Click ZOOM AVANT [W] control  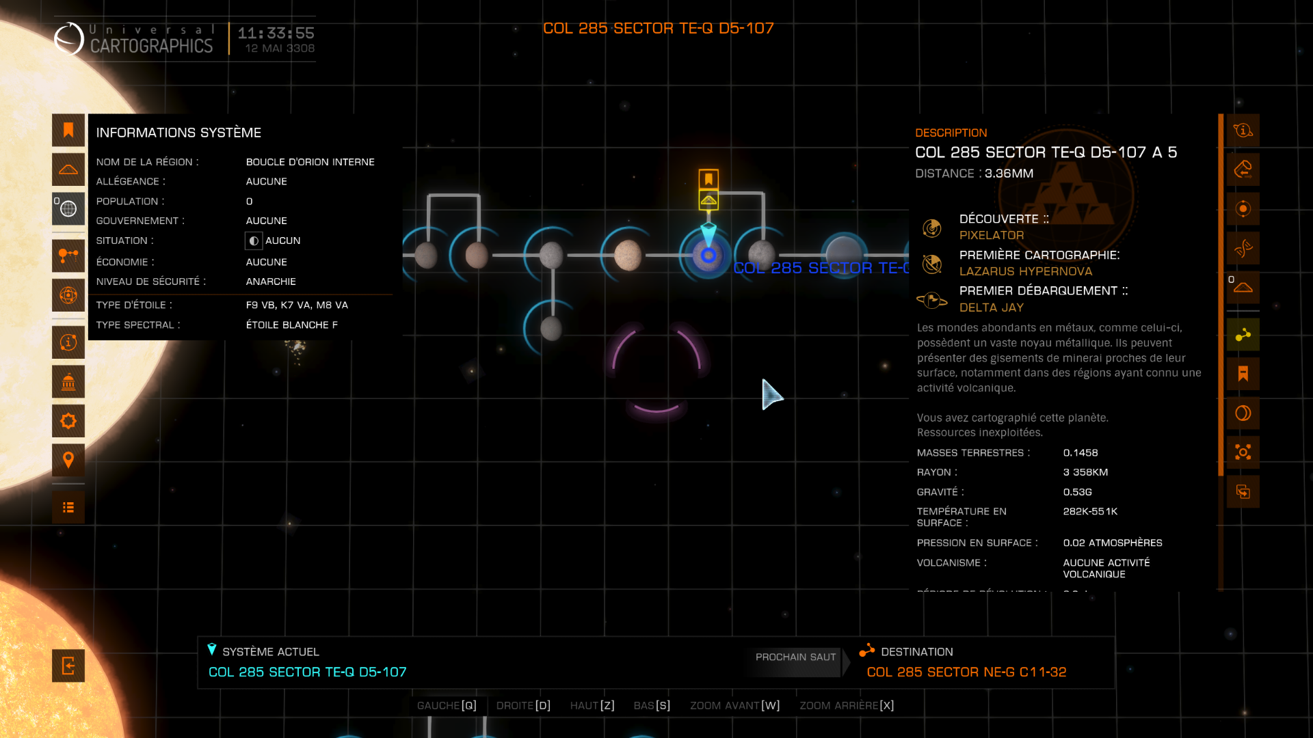tap(734, 705)
